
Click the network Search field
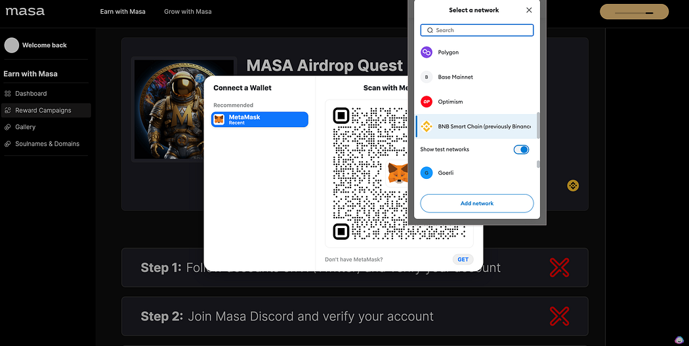(477, 30)
